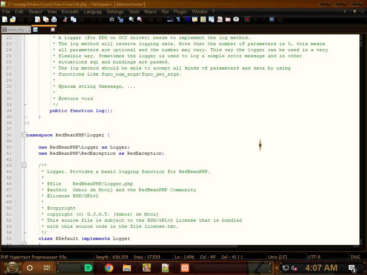367x275 pixels.
Task: Click 'length : 636,193' in the status bar
Action: click(112, 257)
